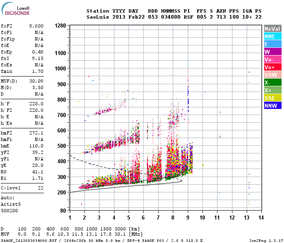The width and height of the screenshot is (284, 243).
Task: Click the MUF(D) value 30.09
Action: pyautogui.click(x=36, y=81)
